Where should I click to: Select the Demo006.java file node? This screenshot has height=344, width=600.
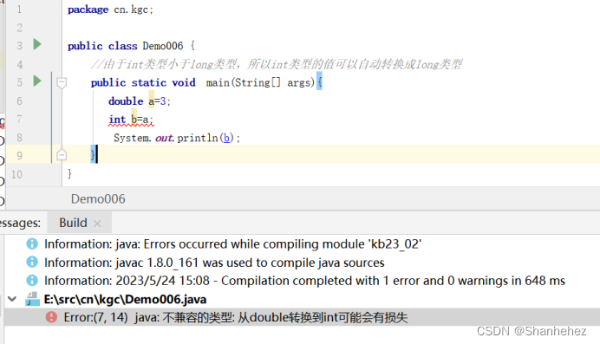[x=125, y=299]
